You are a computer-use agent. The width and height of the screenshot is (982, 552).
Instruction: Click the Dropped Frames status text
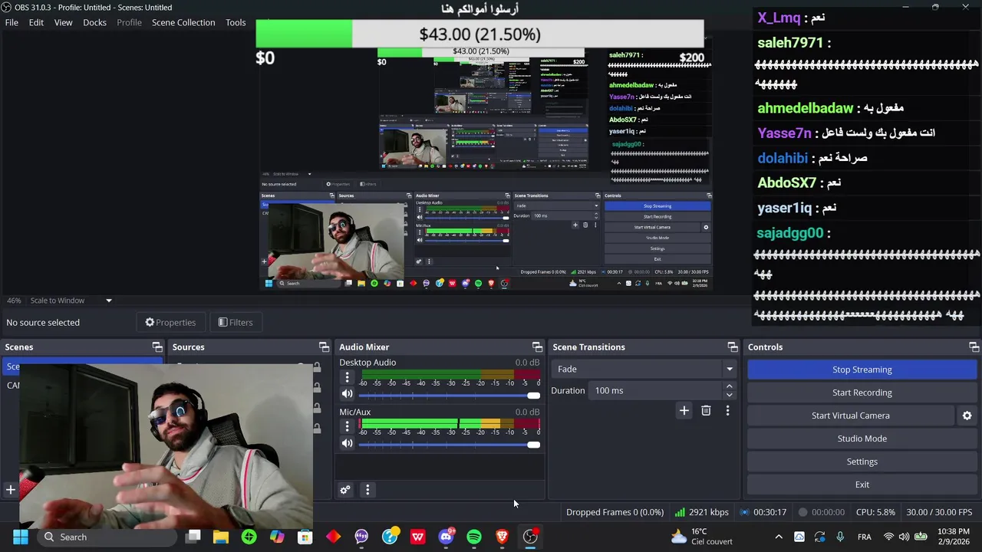pyautogui.click(x=615, y=512)
